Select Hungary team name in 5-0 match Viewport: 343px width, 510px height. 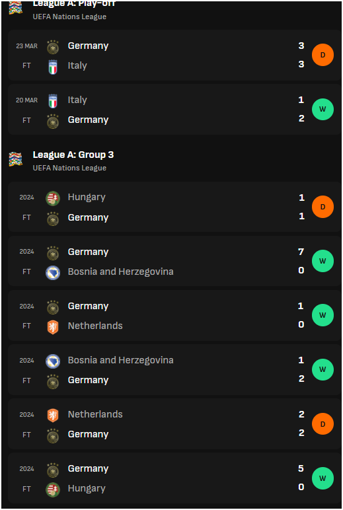(87, 489)
